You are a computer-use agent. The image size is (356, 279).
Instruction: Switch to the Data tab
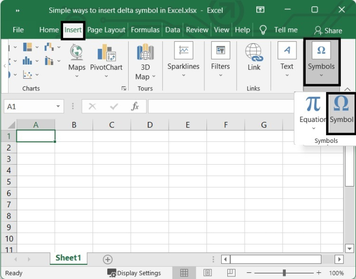(x=172, y=30)
